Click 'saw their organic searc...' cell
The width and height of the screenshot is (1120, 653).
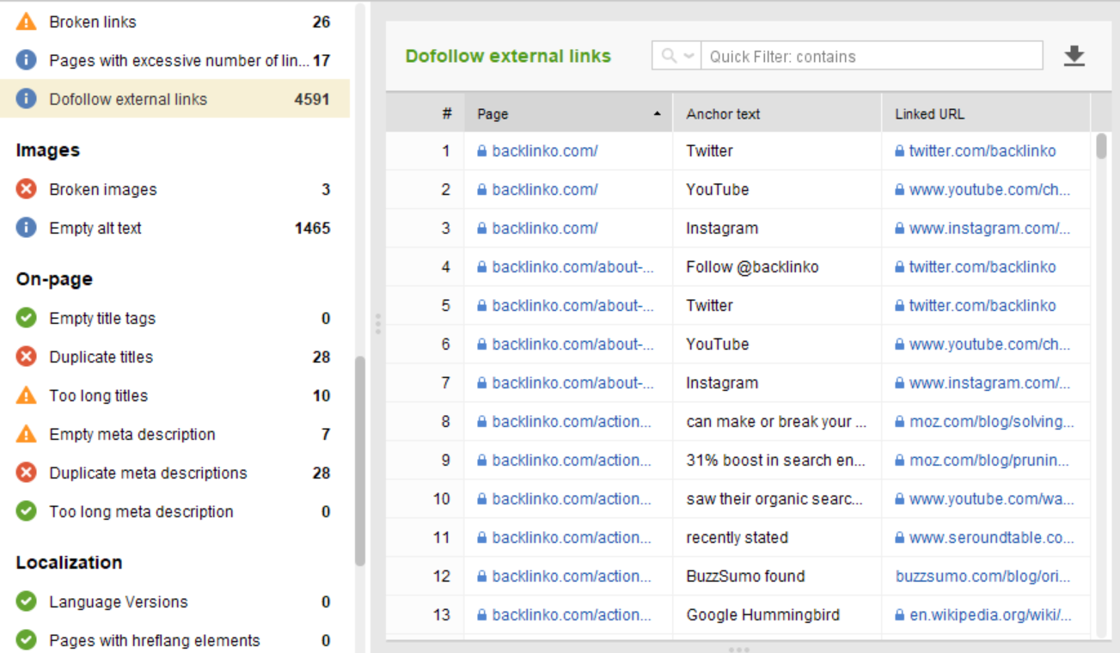pyautogui.click(x=777, y=498)
